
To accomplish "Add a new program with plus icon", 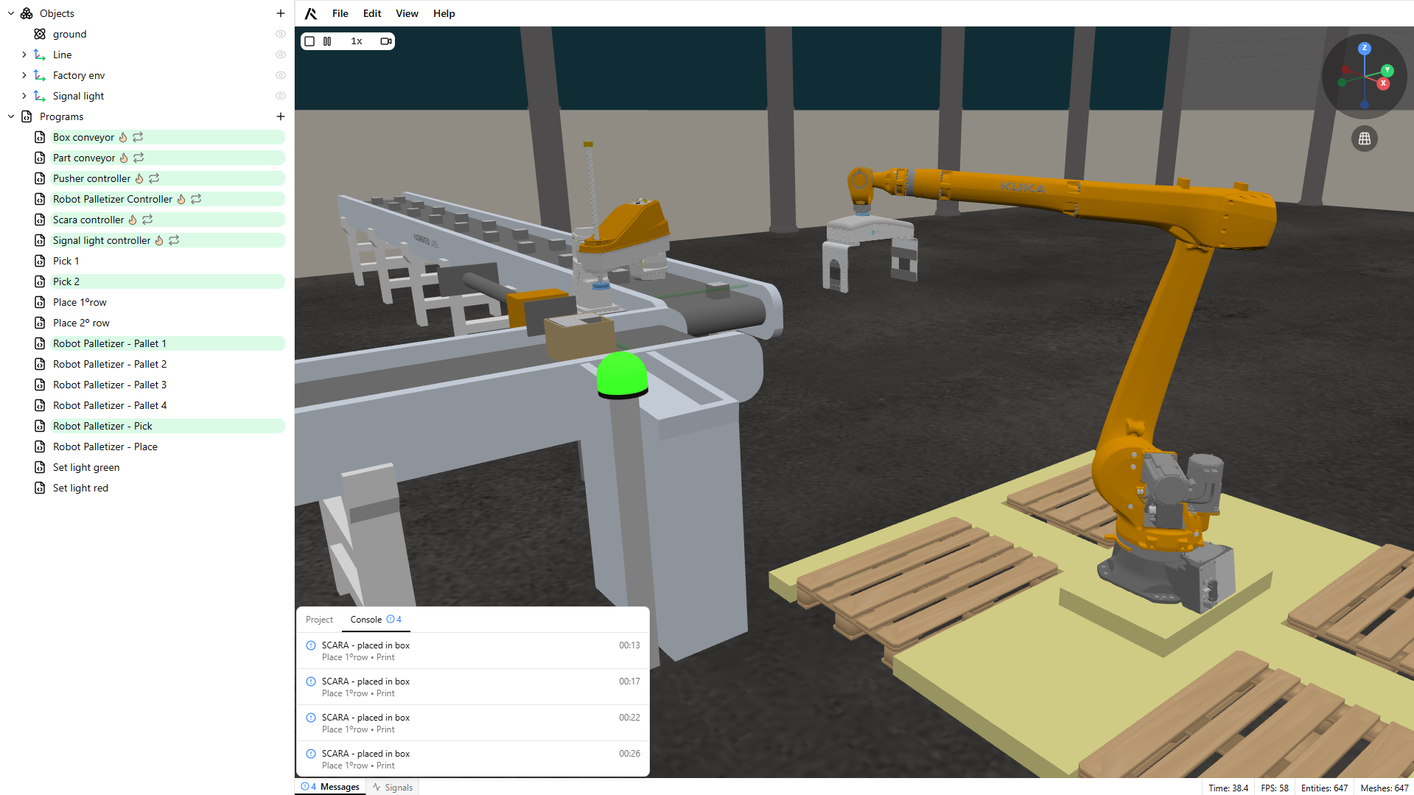I will point(280,116).
